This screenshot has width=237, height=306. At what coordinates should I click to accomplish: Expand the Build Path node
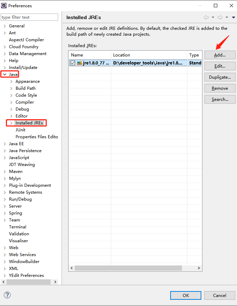[11, 88]
